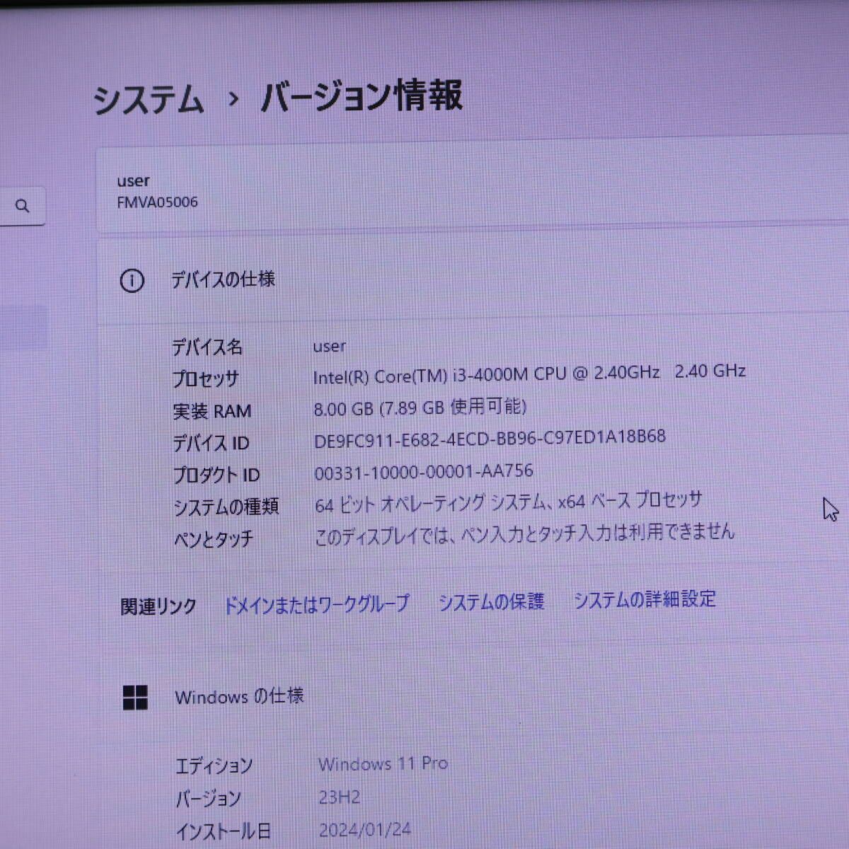Select the install date 2024/01/24

[x=364, y=830]
